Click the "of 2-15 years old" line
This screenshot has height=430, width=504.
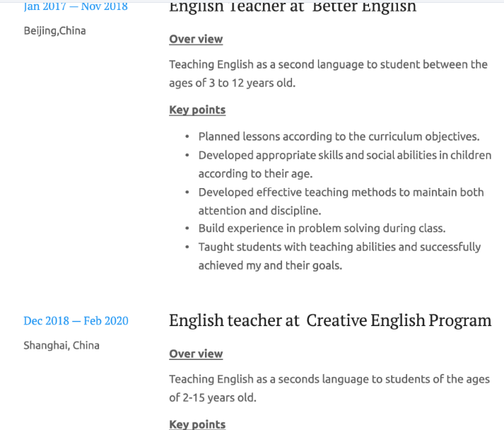point(212,397)
